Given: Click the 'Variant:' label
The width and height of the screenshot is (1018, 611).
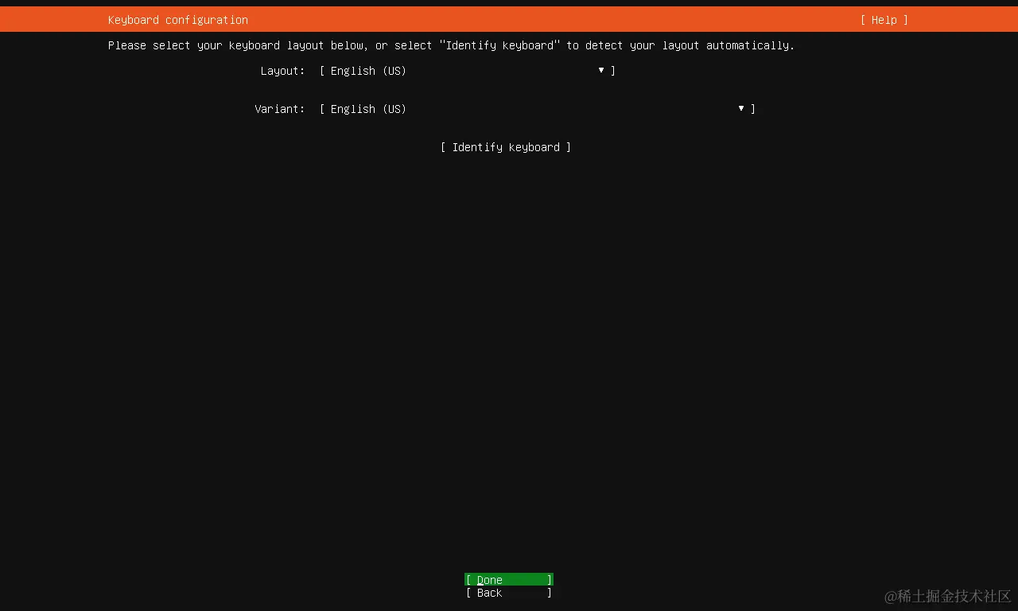Looking at the screenshot, I should click(280, 109).
